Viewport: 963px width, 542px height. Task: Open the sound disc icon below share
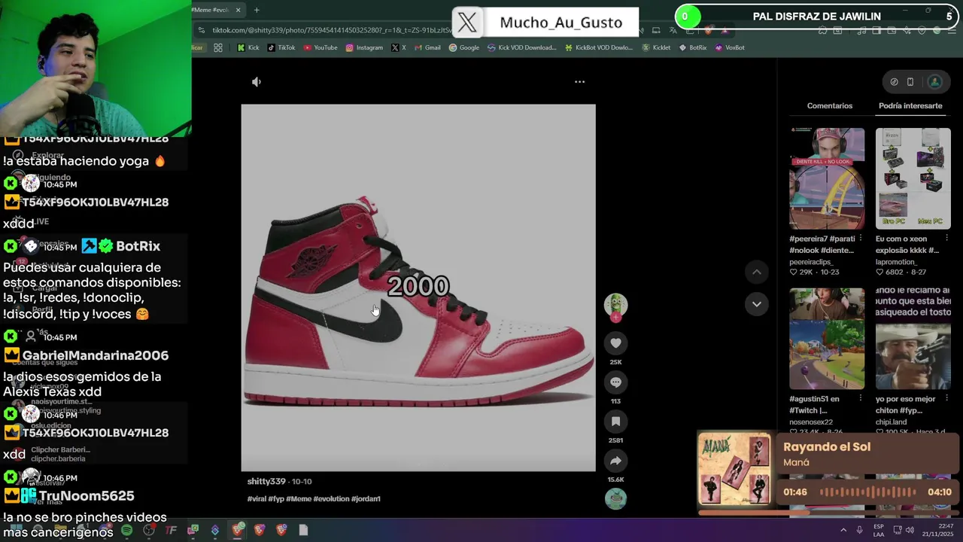pos(615,498)
